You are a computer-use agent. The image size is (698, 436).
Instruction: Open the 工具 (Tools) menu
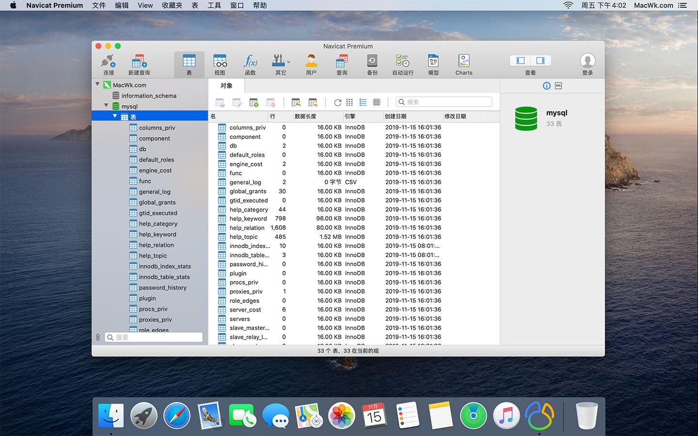pyautogui.click(x=214, y=5)
